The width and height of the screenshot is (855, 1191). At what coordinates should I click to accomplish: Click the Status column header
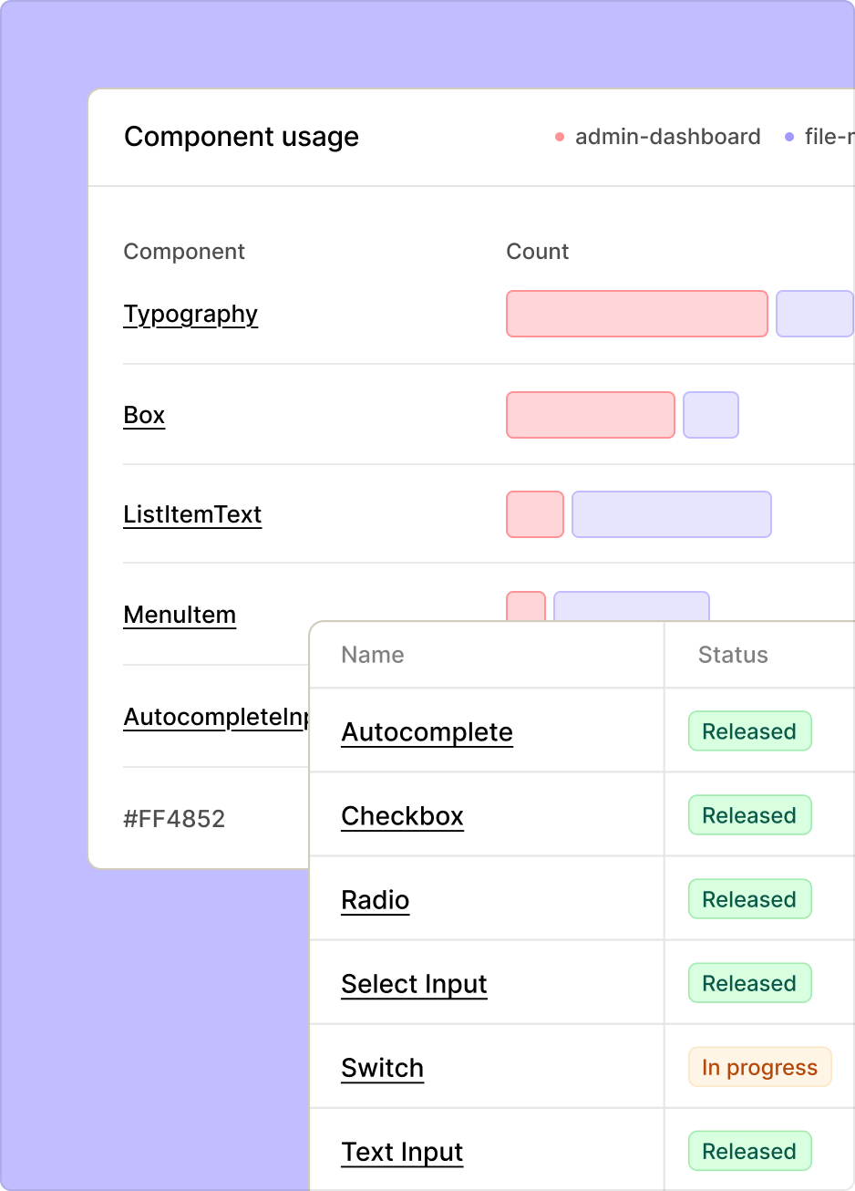coord(733,655)
